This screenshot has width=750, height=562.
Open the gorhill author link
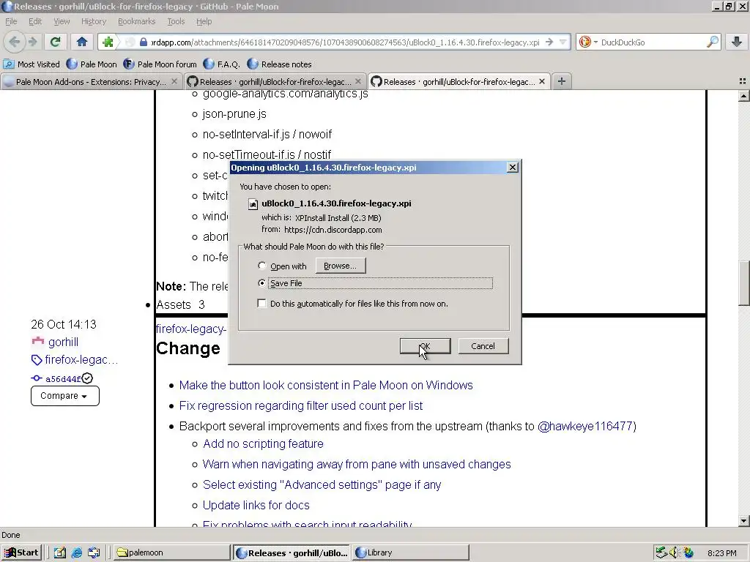click(63, 342)
